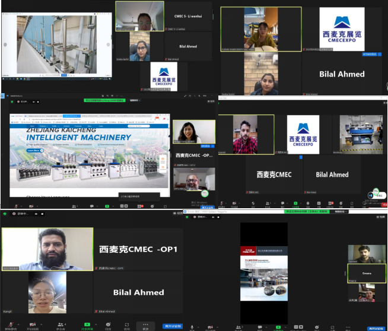Click green Share Screen icon, middle-right window
This screenshot has width=388, height=331.
click(295, 203)
